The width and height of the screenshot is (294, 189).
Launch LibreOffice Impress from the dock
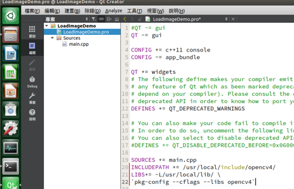click(11, 91)
